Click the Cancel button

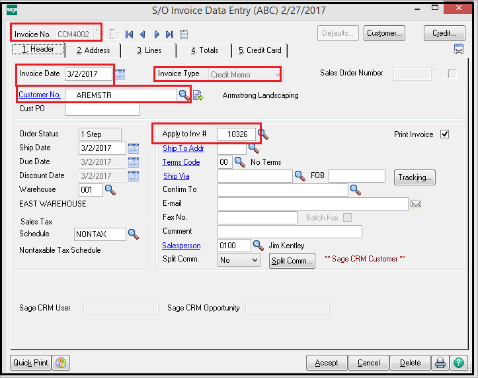[368, 363]
